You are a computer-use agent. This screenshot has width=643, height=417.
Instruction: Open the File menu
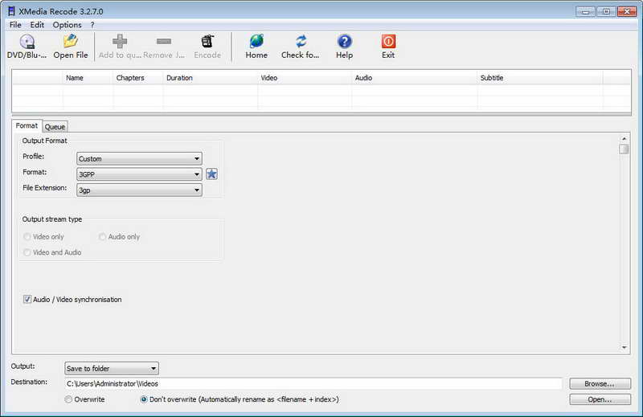coord(15,25)
